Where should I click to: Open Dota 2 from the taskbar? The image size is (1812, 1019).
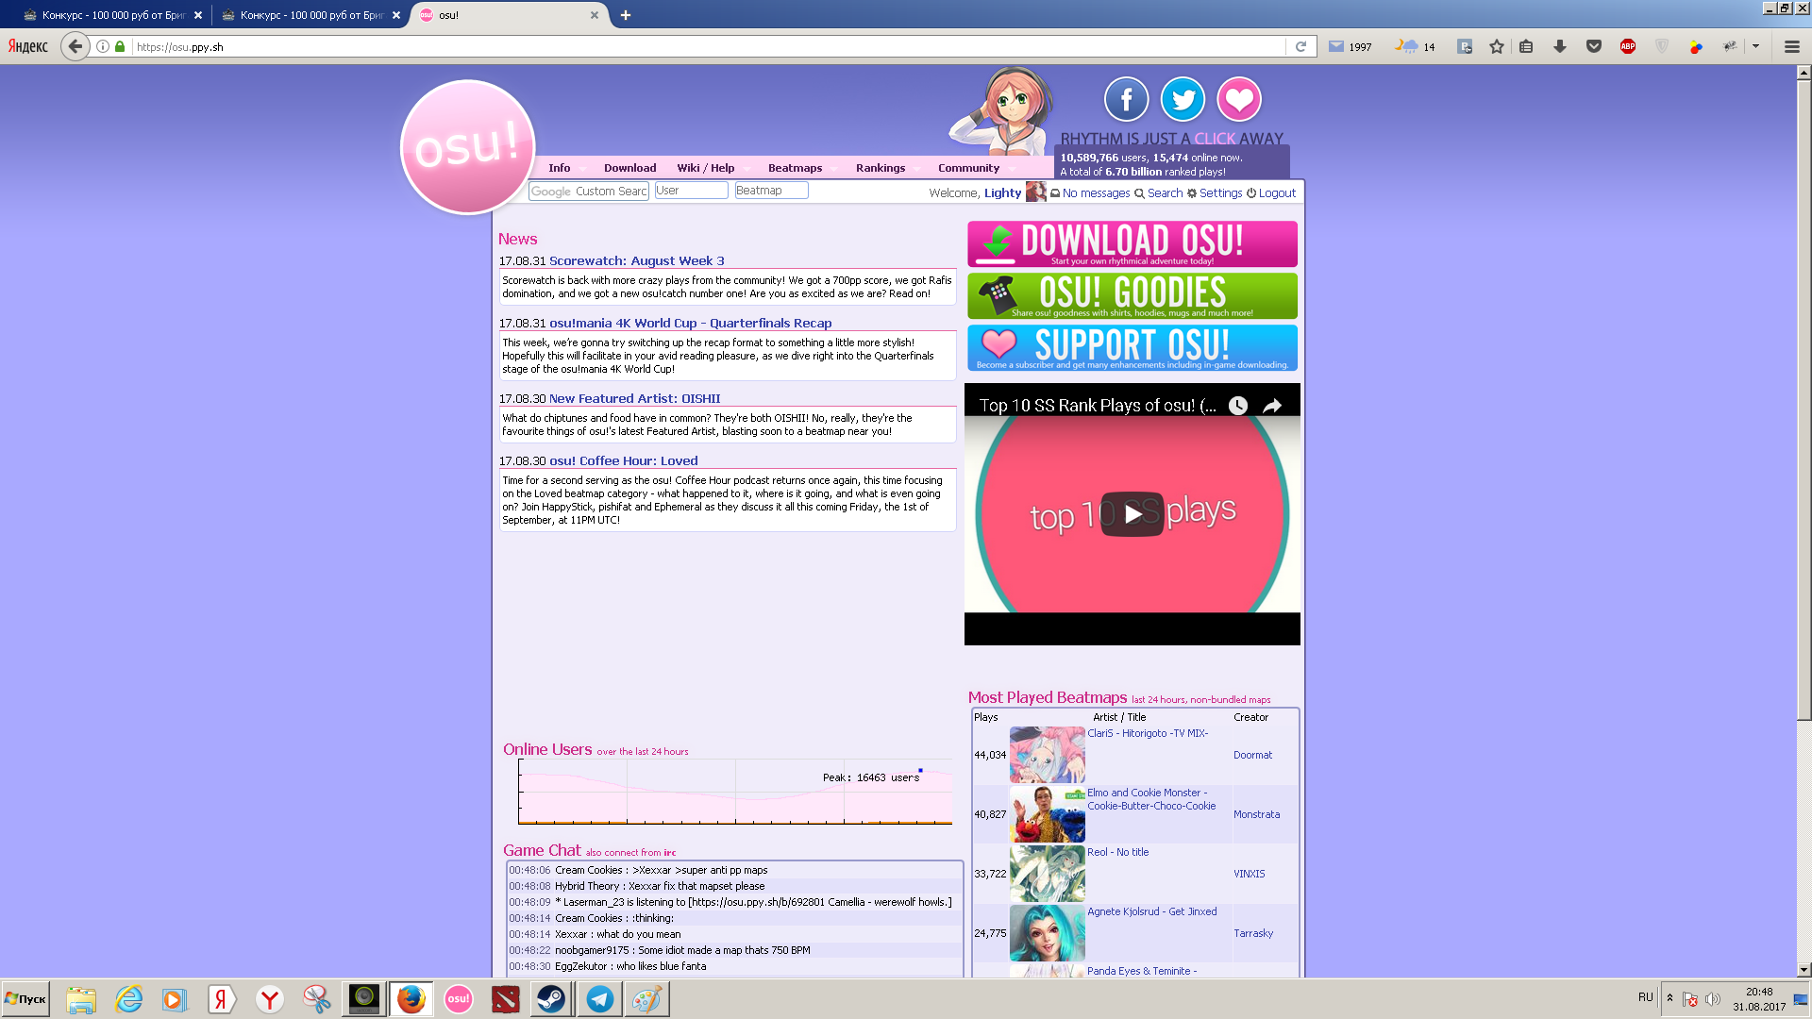(x=506, y=999)
